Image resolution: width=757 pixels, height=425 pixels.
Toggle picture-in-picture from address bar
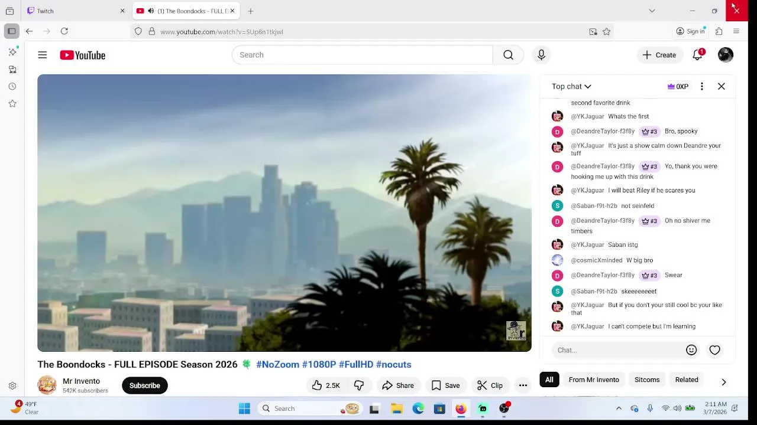593,32
